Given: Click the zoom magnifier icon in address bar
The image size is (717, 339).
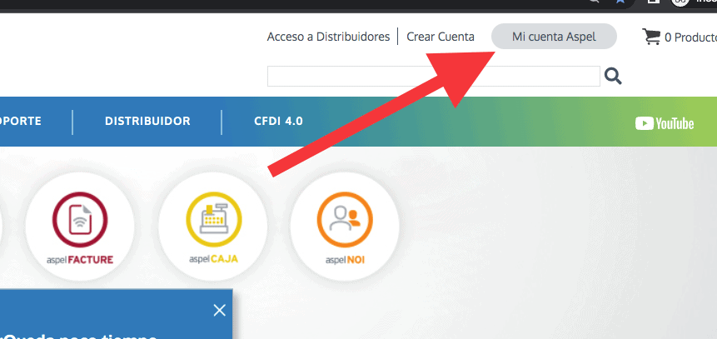Looking at the screenshot, I should pyautogui.click(x=594, y=2).
